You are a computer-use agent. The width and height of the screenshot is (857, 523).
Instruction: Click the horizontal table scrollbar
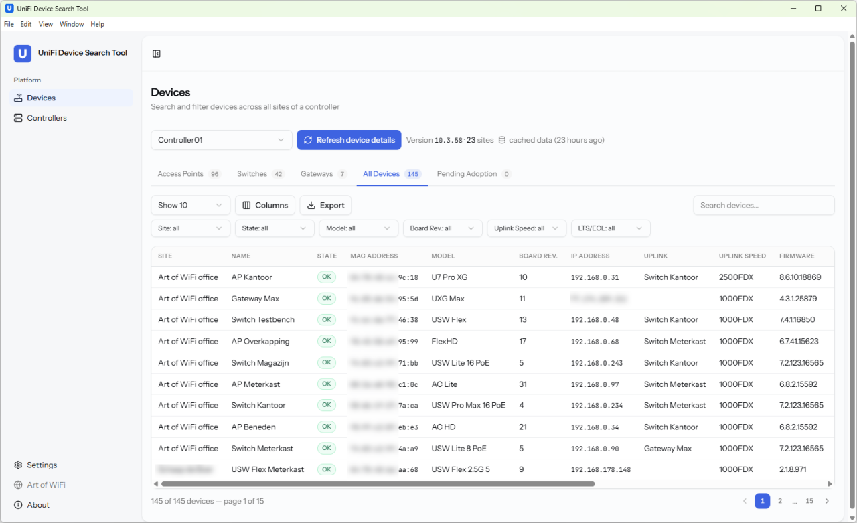(378, 483)
